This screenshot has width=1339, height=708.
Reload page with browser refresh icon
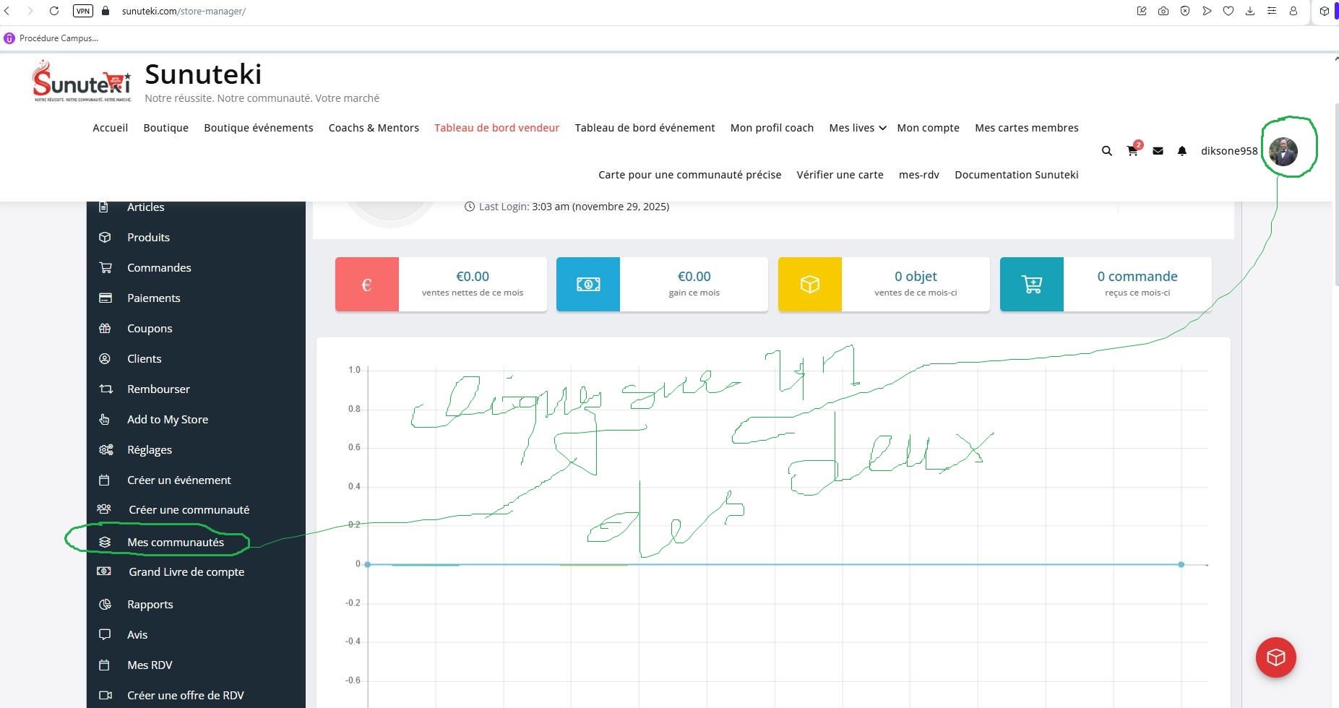coord(54,11)
